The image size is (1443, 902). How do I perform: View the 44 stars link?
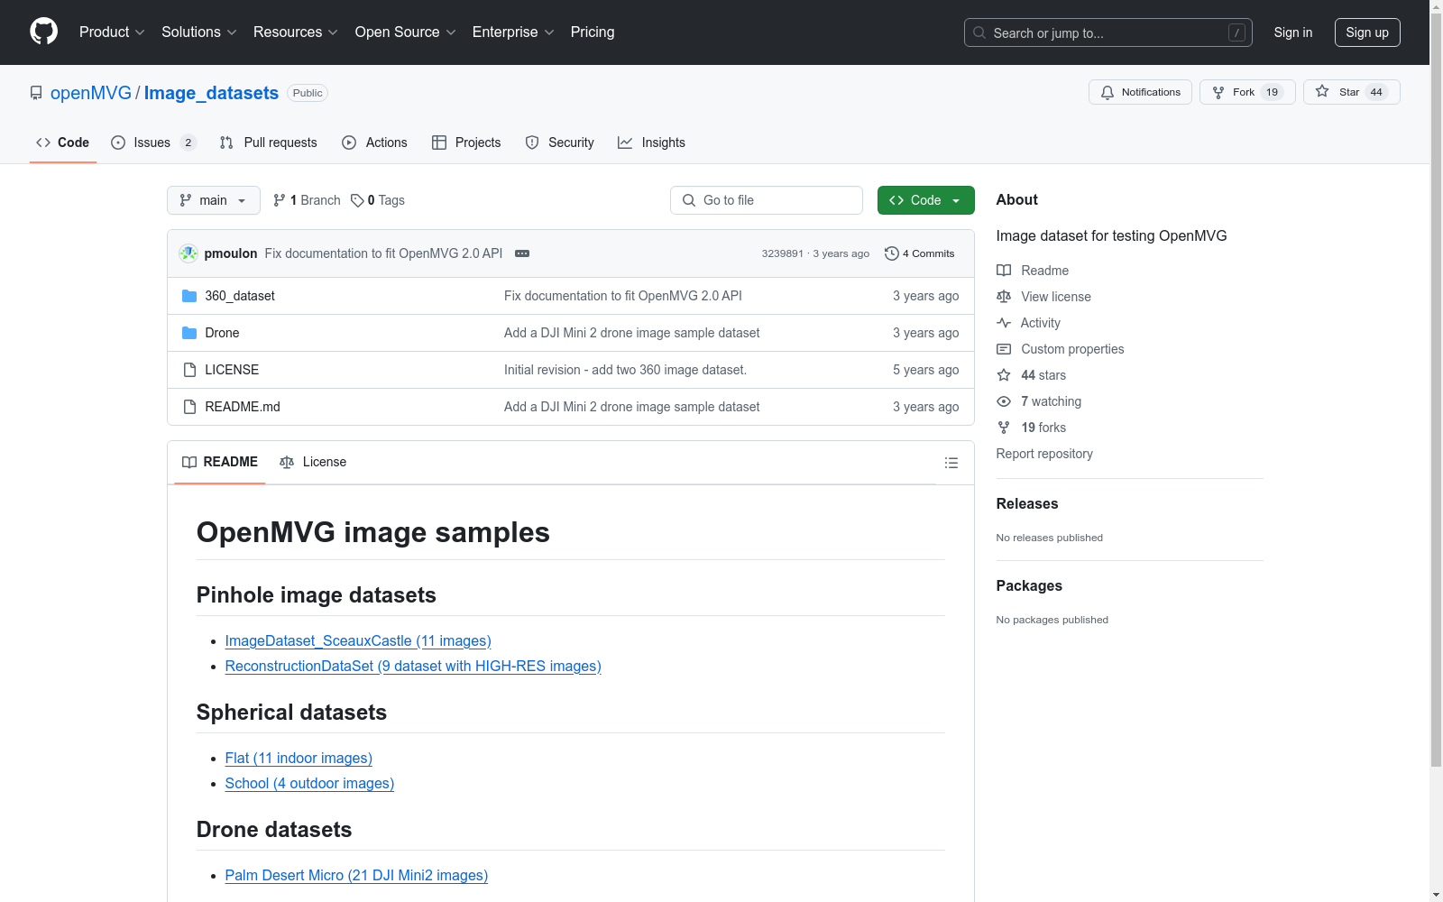pyautogui.click(x=1031, y=375)
